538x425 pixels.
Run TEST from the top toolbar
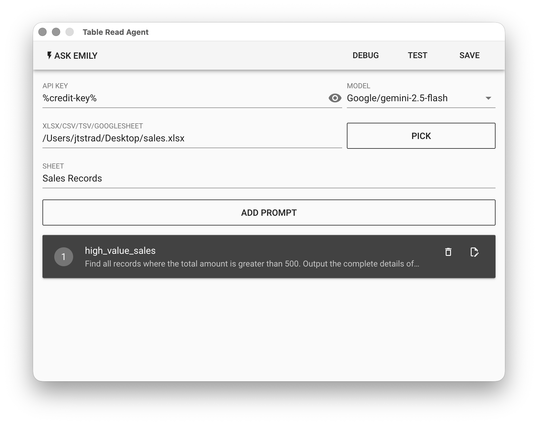[417, 55]
